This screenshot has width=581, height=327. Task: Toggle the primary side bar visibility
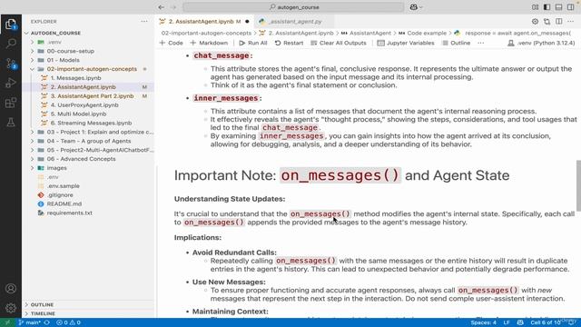click(x=547, y=7)
